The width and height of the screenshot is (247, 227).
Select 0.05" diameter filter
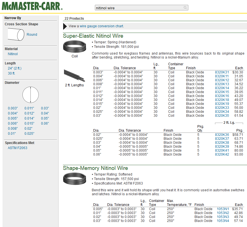45,118
